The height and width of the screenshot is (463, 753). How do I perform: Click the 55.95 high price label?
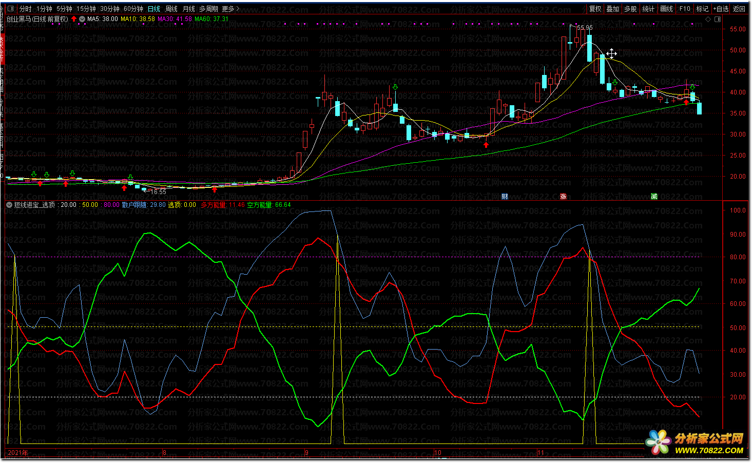(x=585, y=28)
